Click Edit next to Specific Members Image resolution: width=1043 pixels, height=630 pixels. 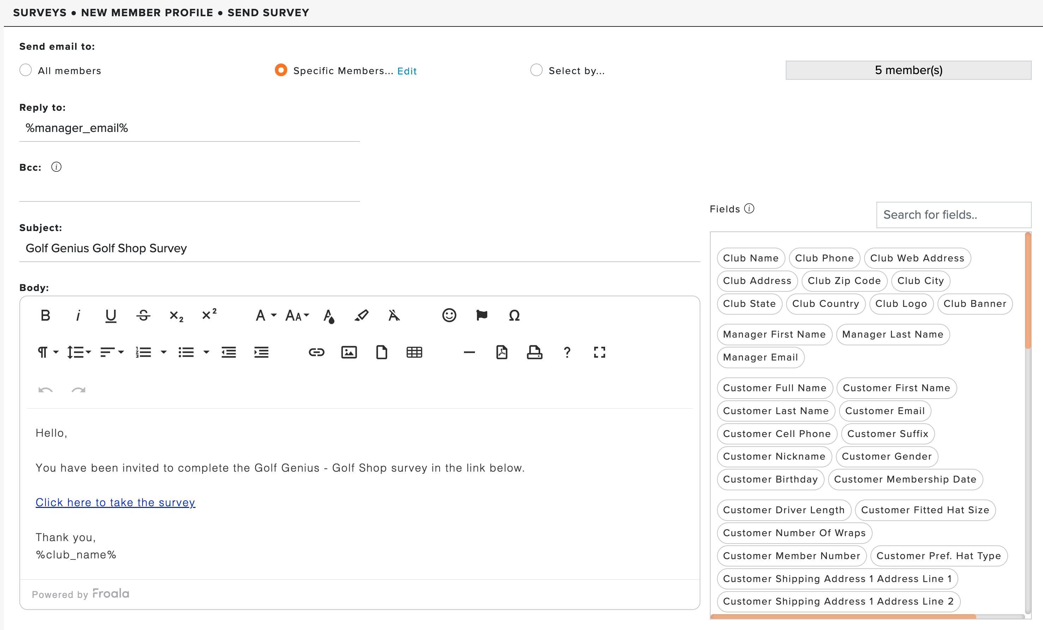(x=407, y=71)
